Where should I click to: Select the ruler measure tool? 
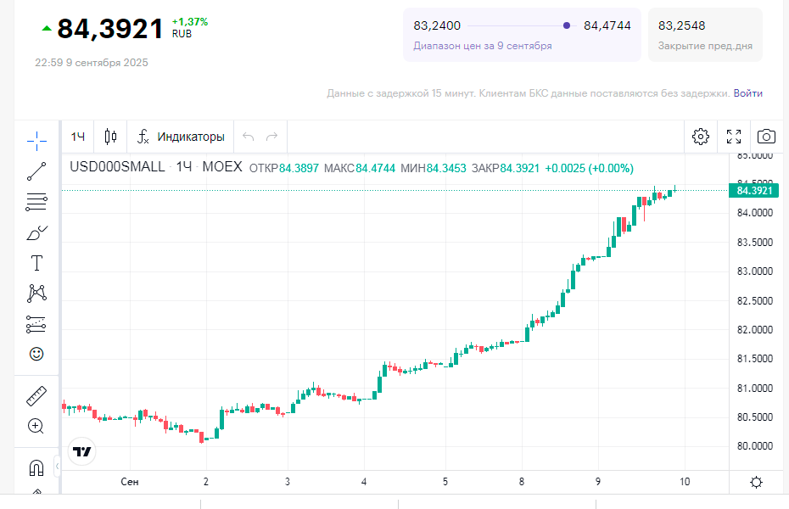pyautogui.click(x=36, y=395)
